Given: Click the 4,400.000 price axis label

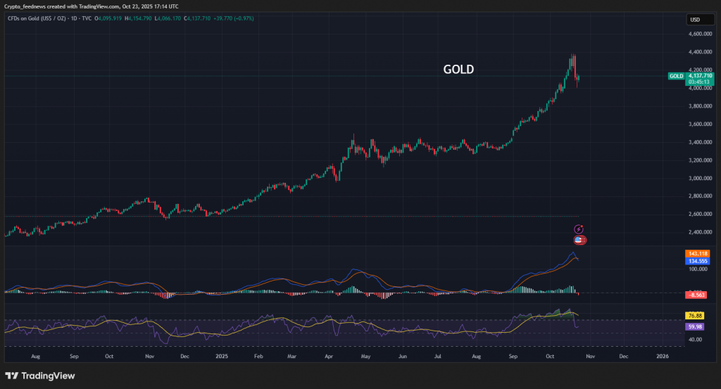Looking at the screenshot, I should click(x=700, y=52).
